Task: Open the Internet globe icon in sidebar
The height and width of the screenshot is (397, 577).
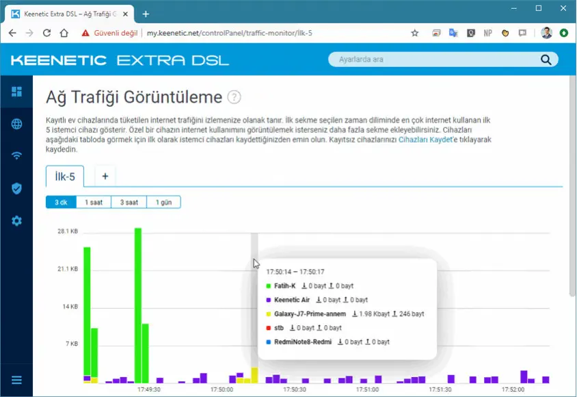Action: (x=16, y=124)
